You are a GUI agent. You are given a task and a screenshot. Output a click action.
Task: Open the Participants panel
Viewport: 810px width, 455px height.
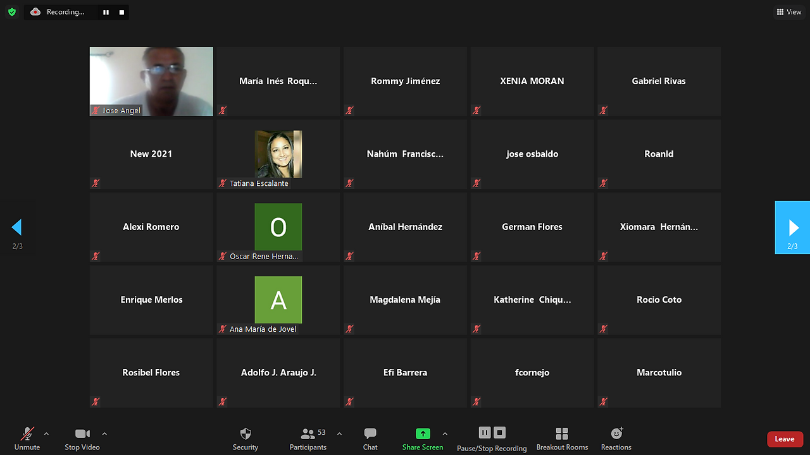pos(308,439)
